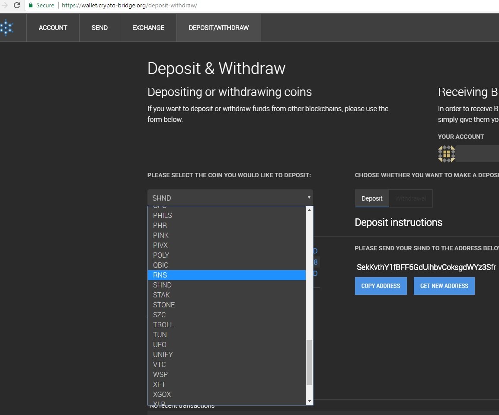The height and width of the screenshot is (415, 499).
Task: Choose PHILS from the coin list
Action: pos(227,215)
